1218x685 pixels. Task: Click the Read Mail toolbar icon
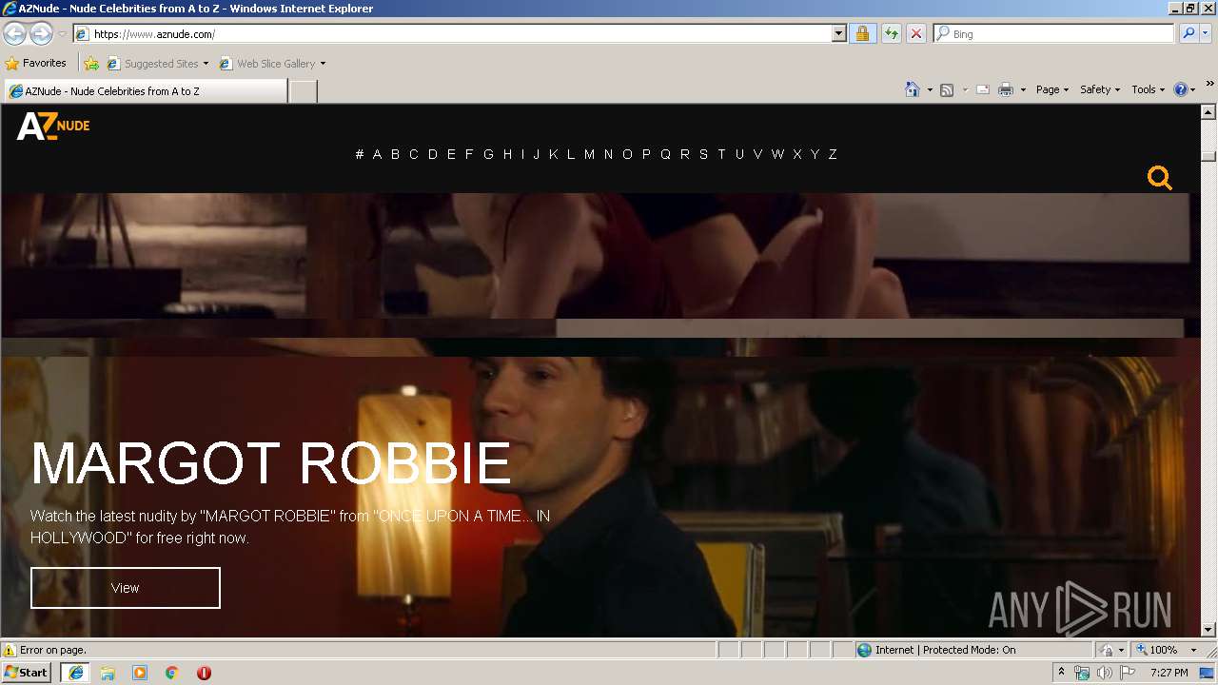point(983,89)
